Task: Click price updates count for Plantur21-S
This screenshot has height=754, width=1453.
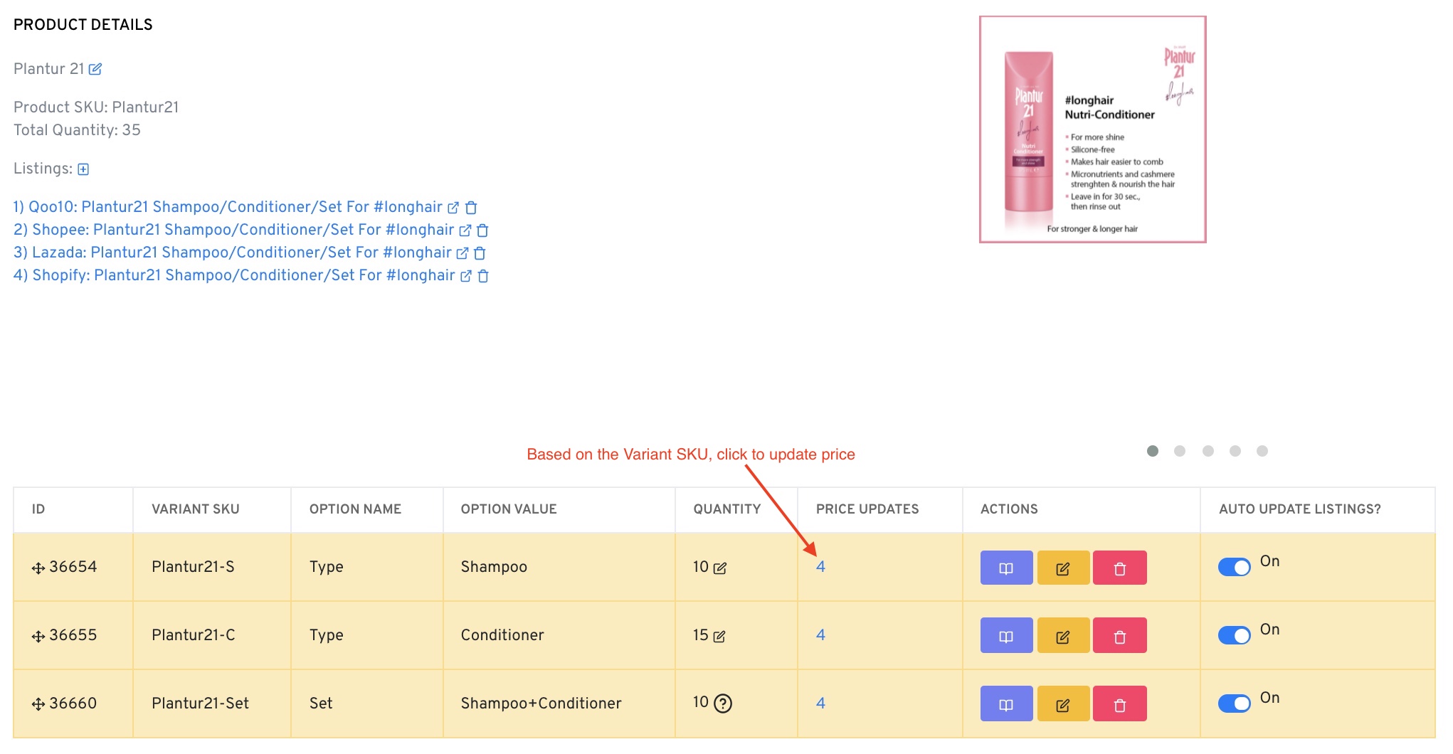Action: [x=820, y=567]
